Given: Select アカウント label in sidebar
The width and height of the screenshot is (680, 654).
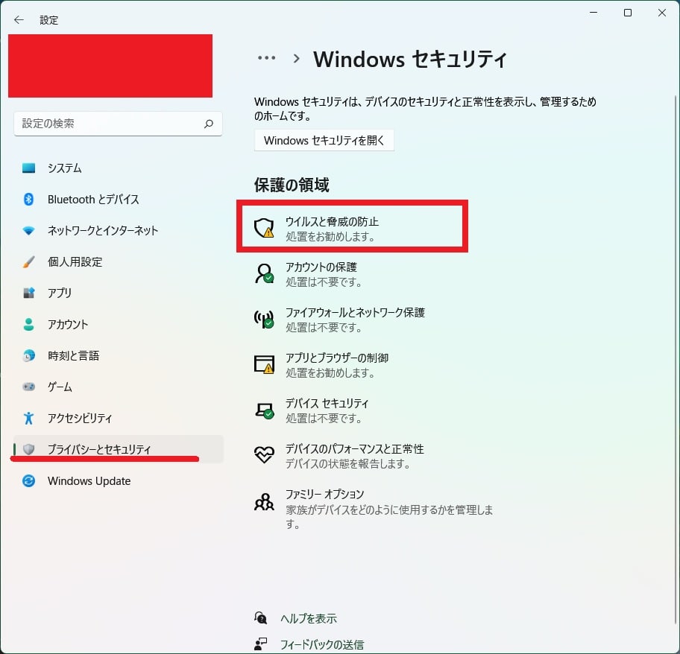Looking at the screenshot, I should [x=68, y=325].
